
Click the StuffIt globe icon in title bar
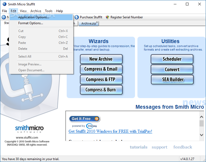click(5, 4)
